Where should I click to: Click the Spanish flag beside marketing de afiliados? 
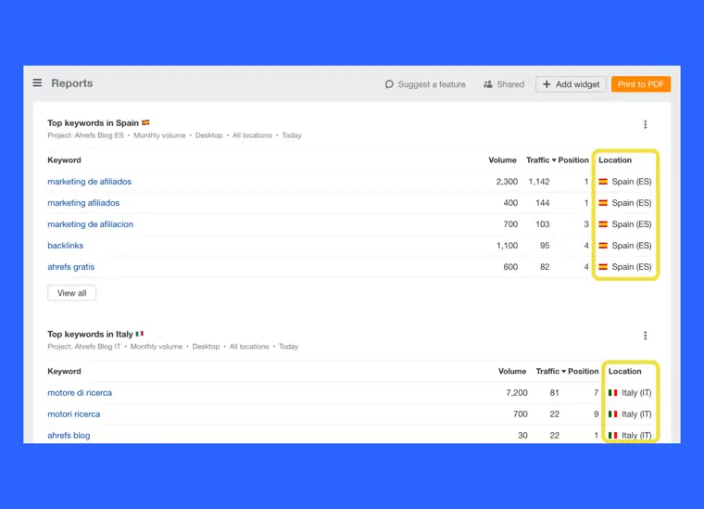tap(603, 182)
